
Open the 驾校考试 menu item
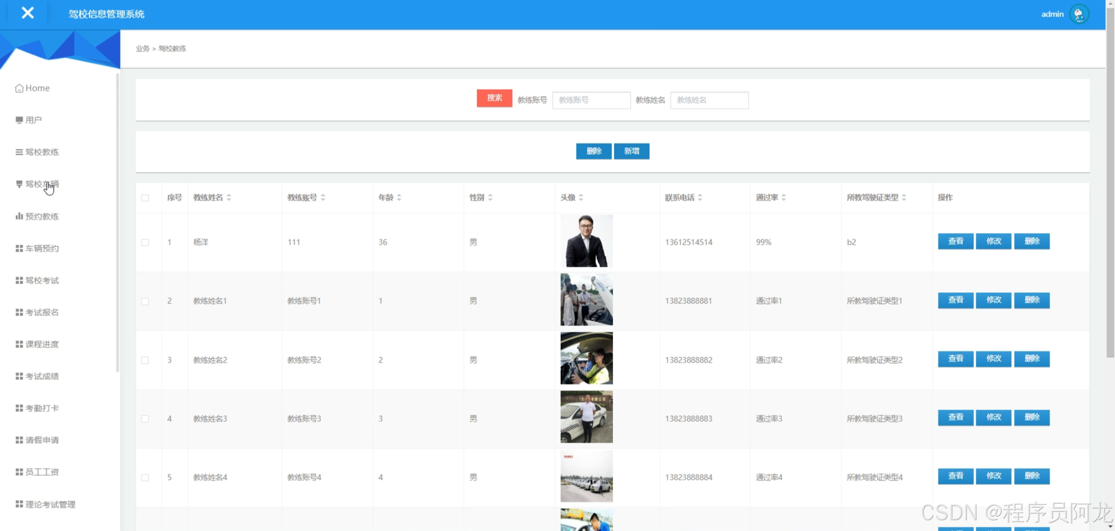42,281
